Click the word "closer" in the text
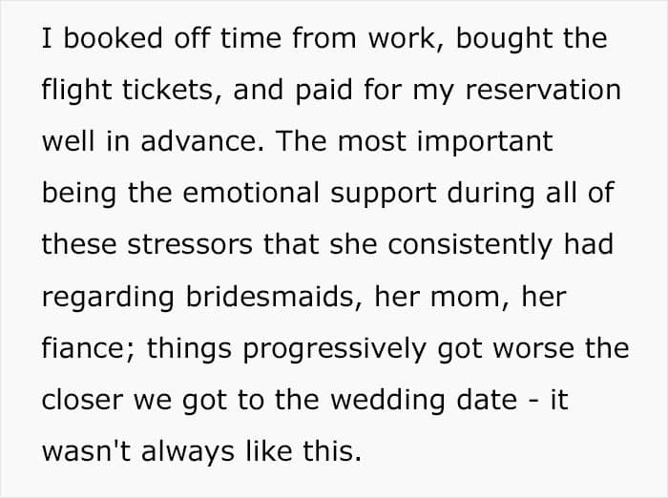This screenshot has width=668, height=498. pyautogui.click(x=83, y=399)
